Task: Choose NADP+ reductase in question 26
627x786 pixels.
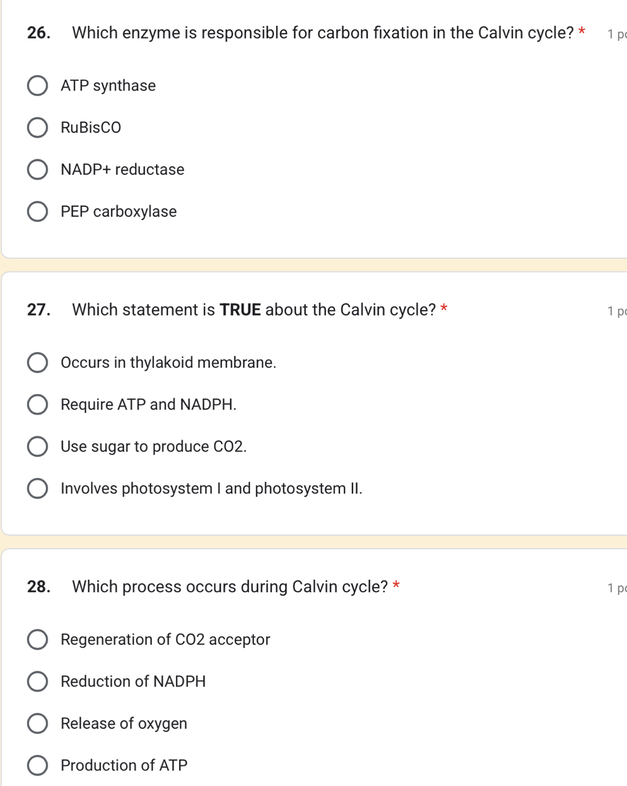Action: point(37,169)
